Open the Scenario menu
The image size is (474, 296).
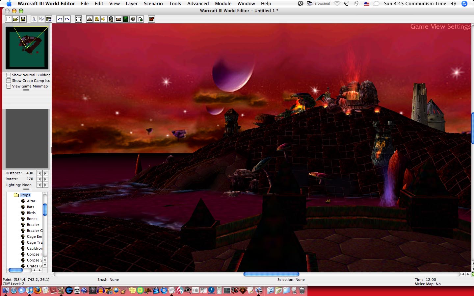click(153, 4)
